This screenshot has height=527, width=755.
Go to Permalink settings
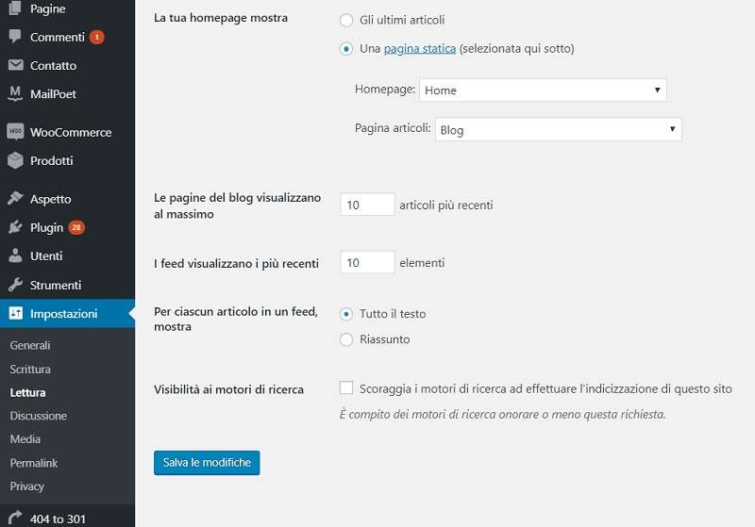34,463
